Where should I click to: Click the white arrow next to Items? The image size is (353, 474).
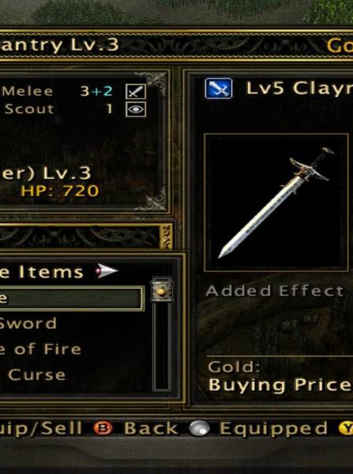pyautogui.click(x=107, y=271)
